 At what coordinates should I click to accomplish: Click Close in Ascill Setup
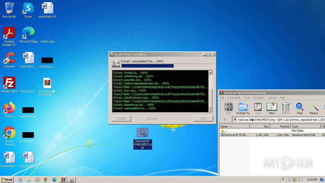pyautogui.click(x=203, y=118)
